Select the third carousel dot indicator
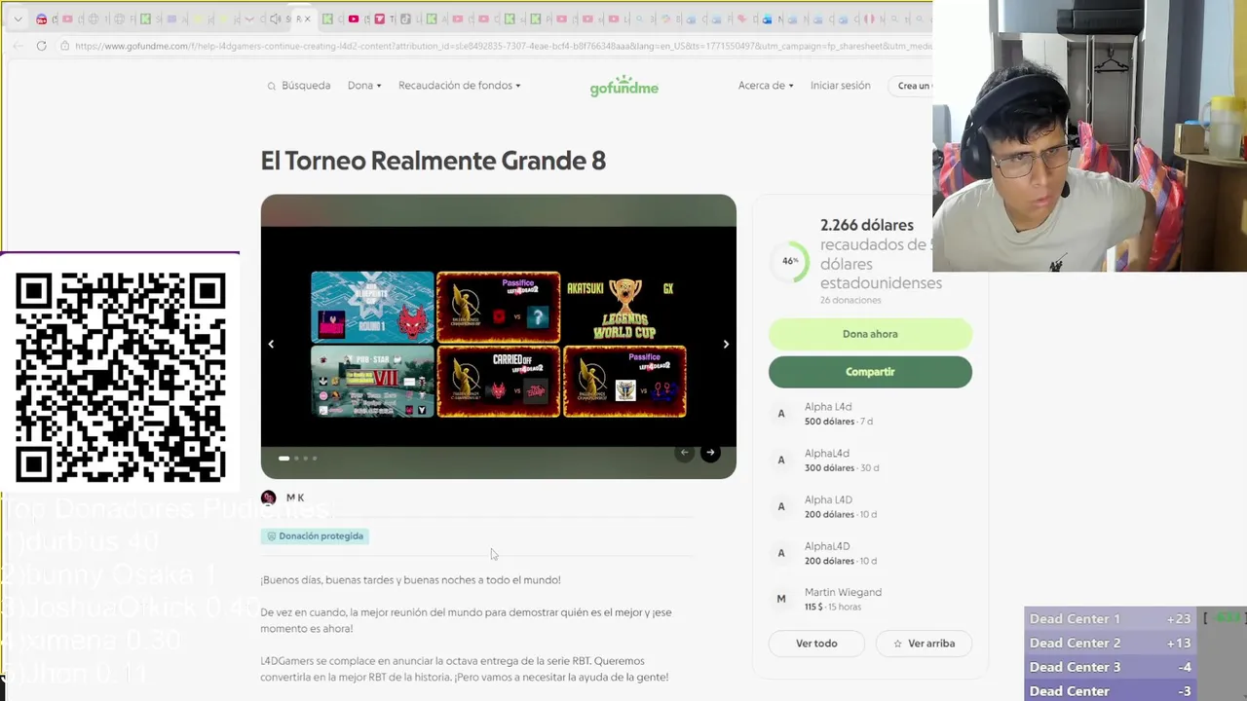The image size is (1247, 701). [305, 458]
